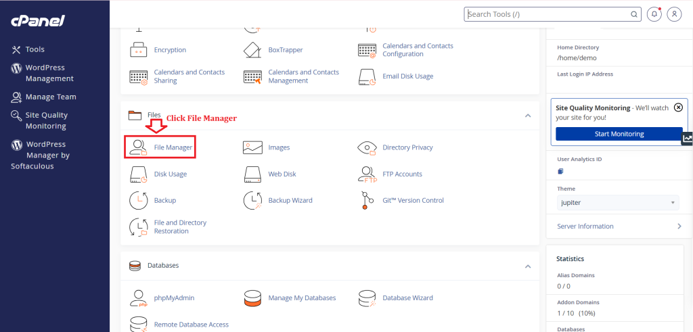Click the Statistics heading

570,259
